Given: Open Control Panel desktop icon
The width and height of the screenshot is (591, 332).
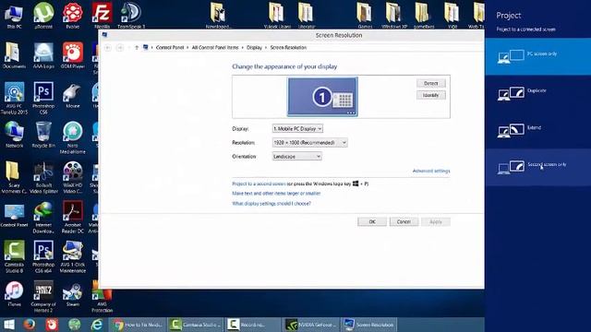Looking at the screenshot, I should click(x=14, y=215).
